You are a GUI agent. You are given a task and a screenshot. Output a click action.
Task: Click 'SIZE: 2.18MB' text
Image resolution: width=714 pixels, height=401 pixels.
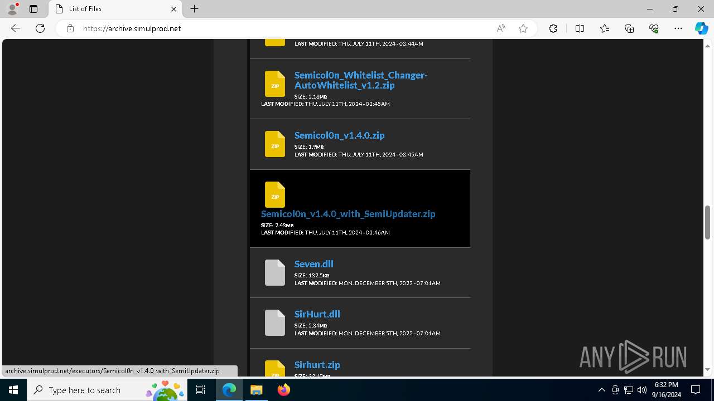[x=311, y=96]
